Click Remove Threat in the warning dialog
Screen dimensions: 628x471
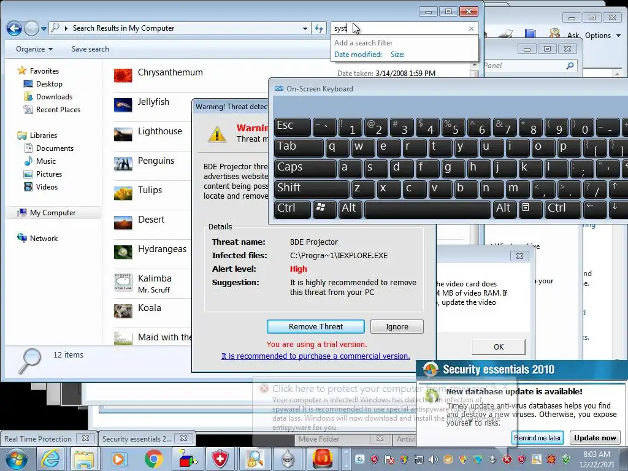point(316,326)
